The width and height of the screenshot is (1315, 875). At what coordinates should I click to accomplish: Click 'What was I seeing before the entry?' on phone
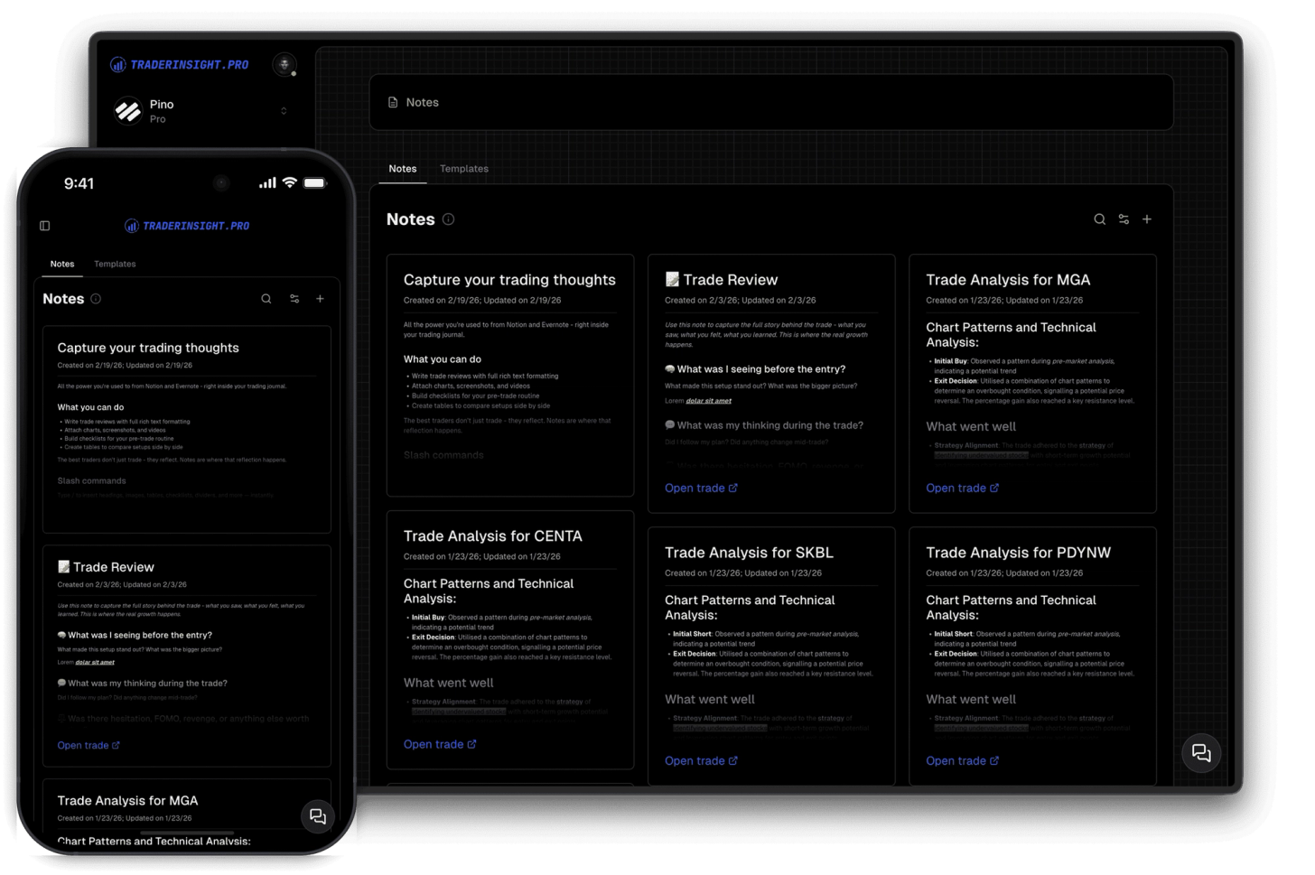click(135, 636)
